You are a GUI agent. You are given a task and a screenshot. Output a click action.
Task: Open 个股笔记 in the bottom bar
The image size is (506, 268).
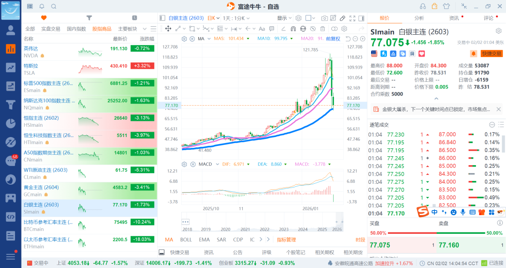[296, 252]
